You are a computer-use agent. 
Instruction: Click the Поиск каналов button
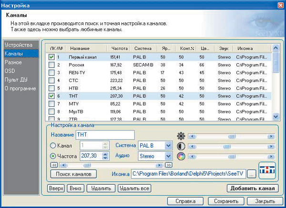pos(73,174)
